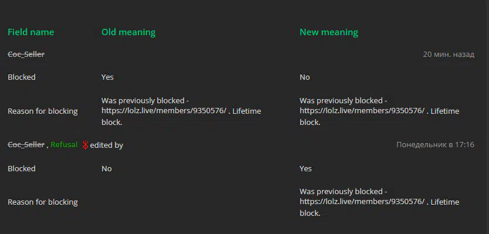Click old Blocked value 'No' in Monday entry
Image resolution: width=489 pixels, height=234 pixels.
point(106,168)
